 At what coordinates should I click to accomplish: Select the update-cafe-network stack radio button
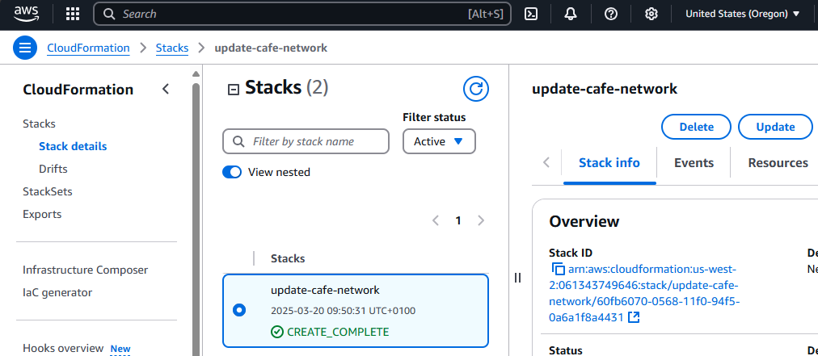pyautogui.click(x=239, y=310)
